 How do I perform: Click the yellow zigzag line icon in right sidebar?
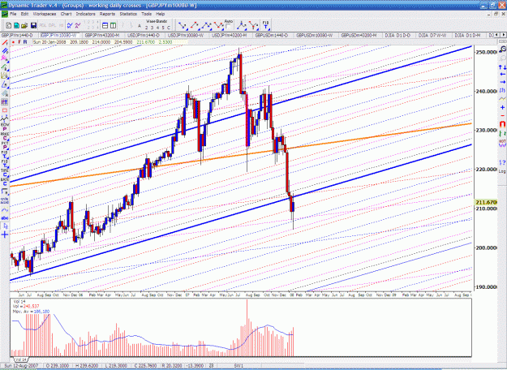(502, 99)
